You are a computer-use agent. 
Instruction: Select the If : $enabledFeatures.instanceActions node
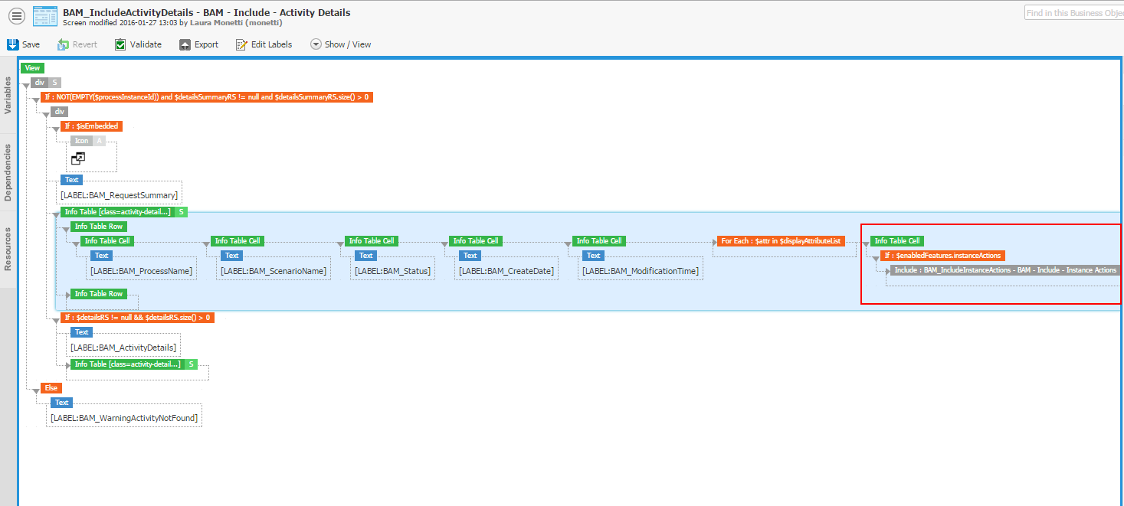coord(942,256)
